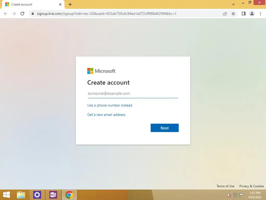266x200 pixels.
Task: Open the Windows Start button
Action: pyautogui.click(x=6, y=195)
